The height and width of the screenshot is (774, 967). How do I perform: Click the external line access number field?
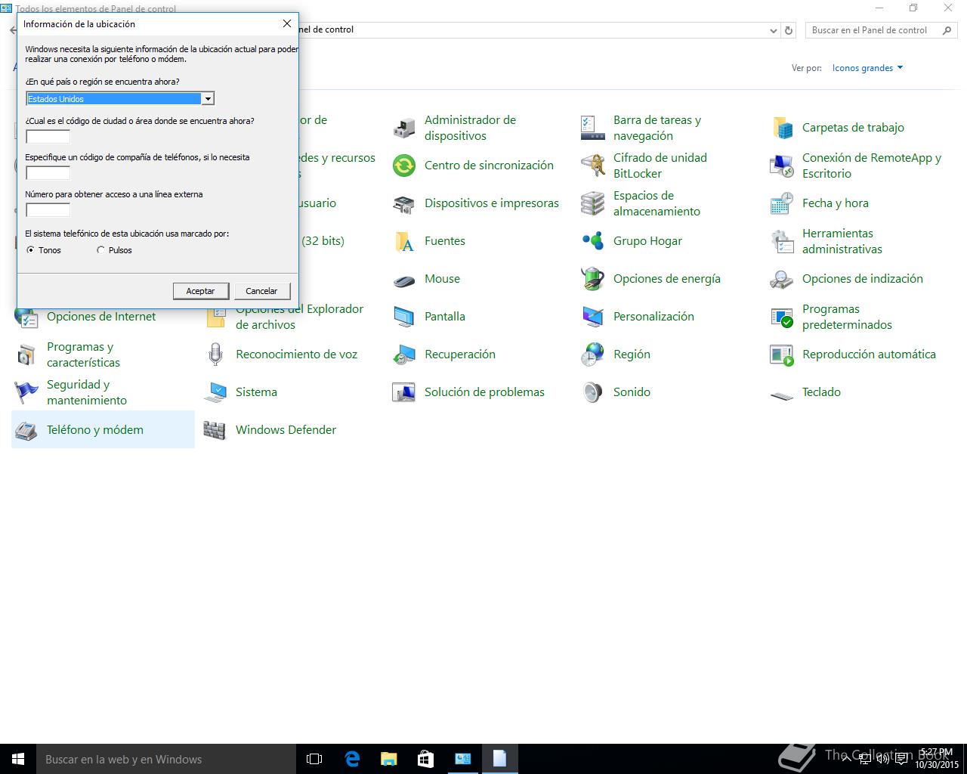point(48,210)
